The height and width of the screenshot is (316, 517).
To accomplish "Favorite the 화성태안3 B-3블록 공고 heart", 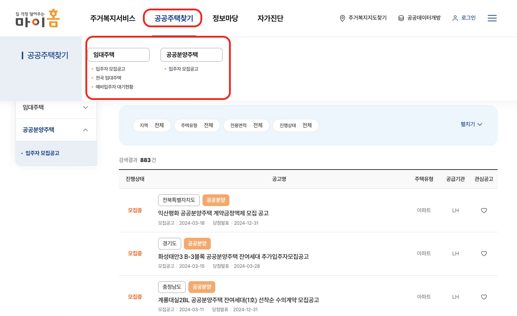I will tap(484, 254).
